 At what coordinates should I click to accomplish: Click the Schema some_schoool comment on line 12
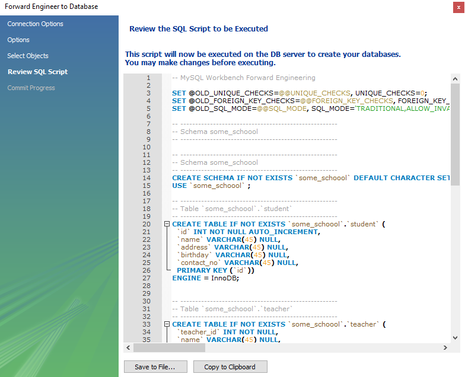[215, 162]
